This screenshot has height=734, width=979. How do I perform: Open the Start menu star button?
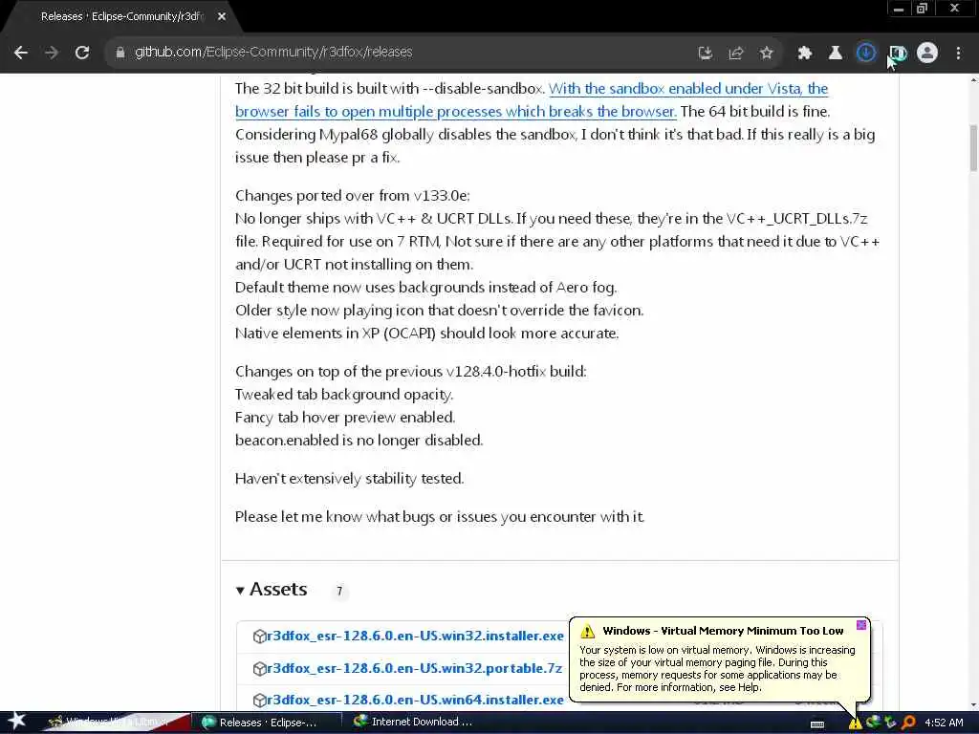pos(17,723)
